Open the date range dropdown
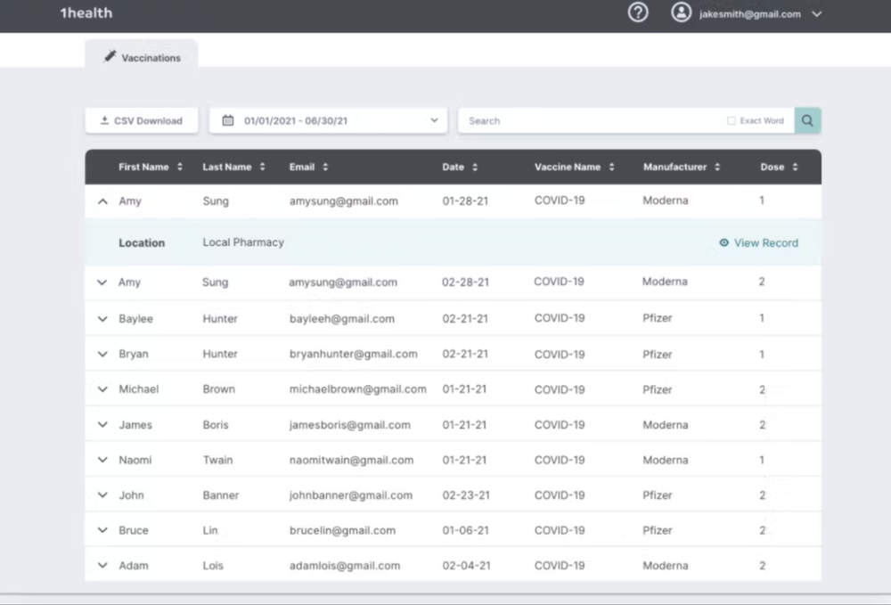 pyautogui.click(x=328, y=120)
